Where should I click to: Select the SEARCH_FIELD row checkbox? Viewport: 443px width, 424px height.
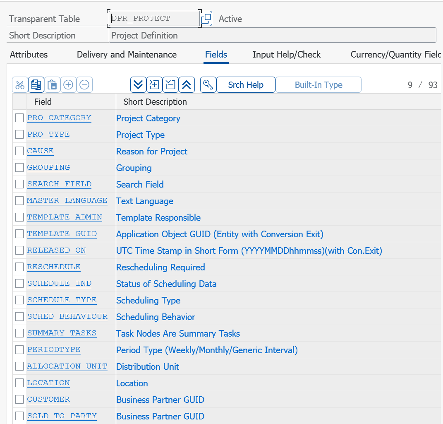[x=19, y=184]
